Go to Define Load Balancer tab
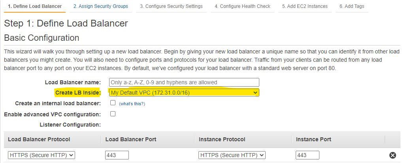This screenshot has height=163, width=404. [35, 6]
